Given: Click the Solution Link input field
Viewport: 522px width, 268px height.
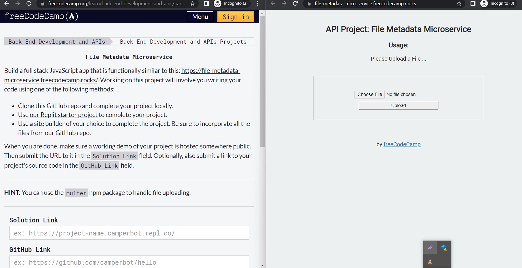Looking at the screenshot, I should [x=129, y=233].
